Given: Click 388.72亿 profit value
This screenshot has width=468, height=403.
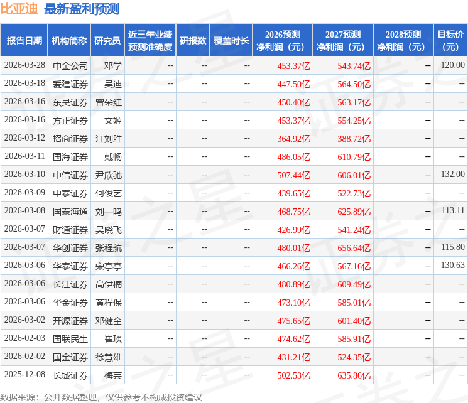Looking at the screenshot, I should coord(354,139).
